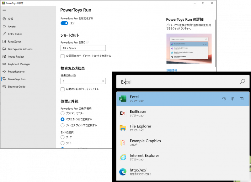Click the Edge browser icon for http://ex/
Viewport: 251px width, 182px height.
click(123, 172)
